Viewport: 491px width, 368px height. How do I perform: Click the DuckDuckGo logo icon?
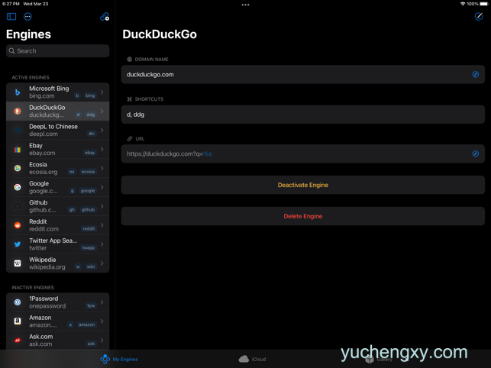click(18, 111)
